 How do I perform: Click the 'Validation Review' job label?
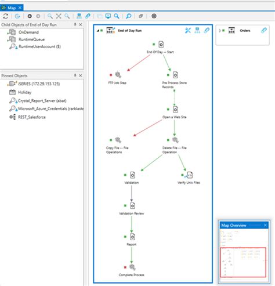(x=132, y=213)
